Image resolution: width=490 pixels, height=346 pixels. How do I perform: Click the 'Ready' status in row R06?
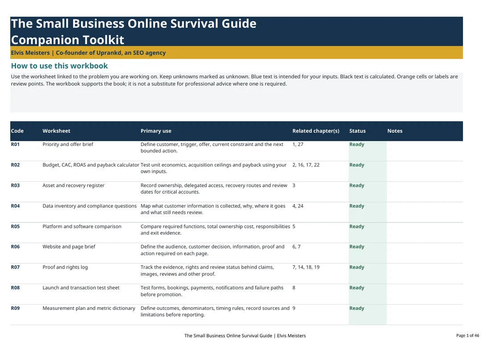point(357,247)
